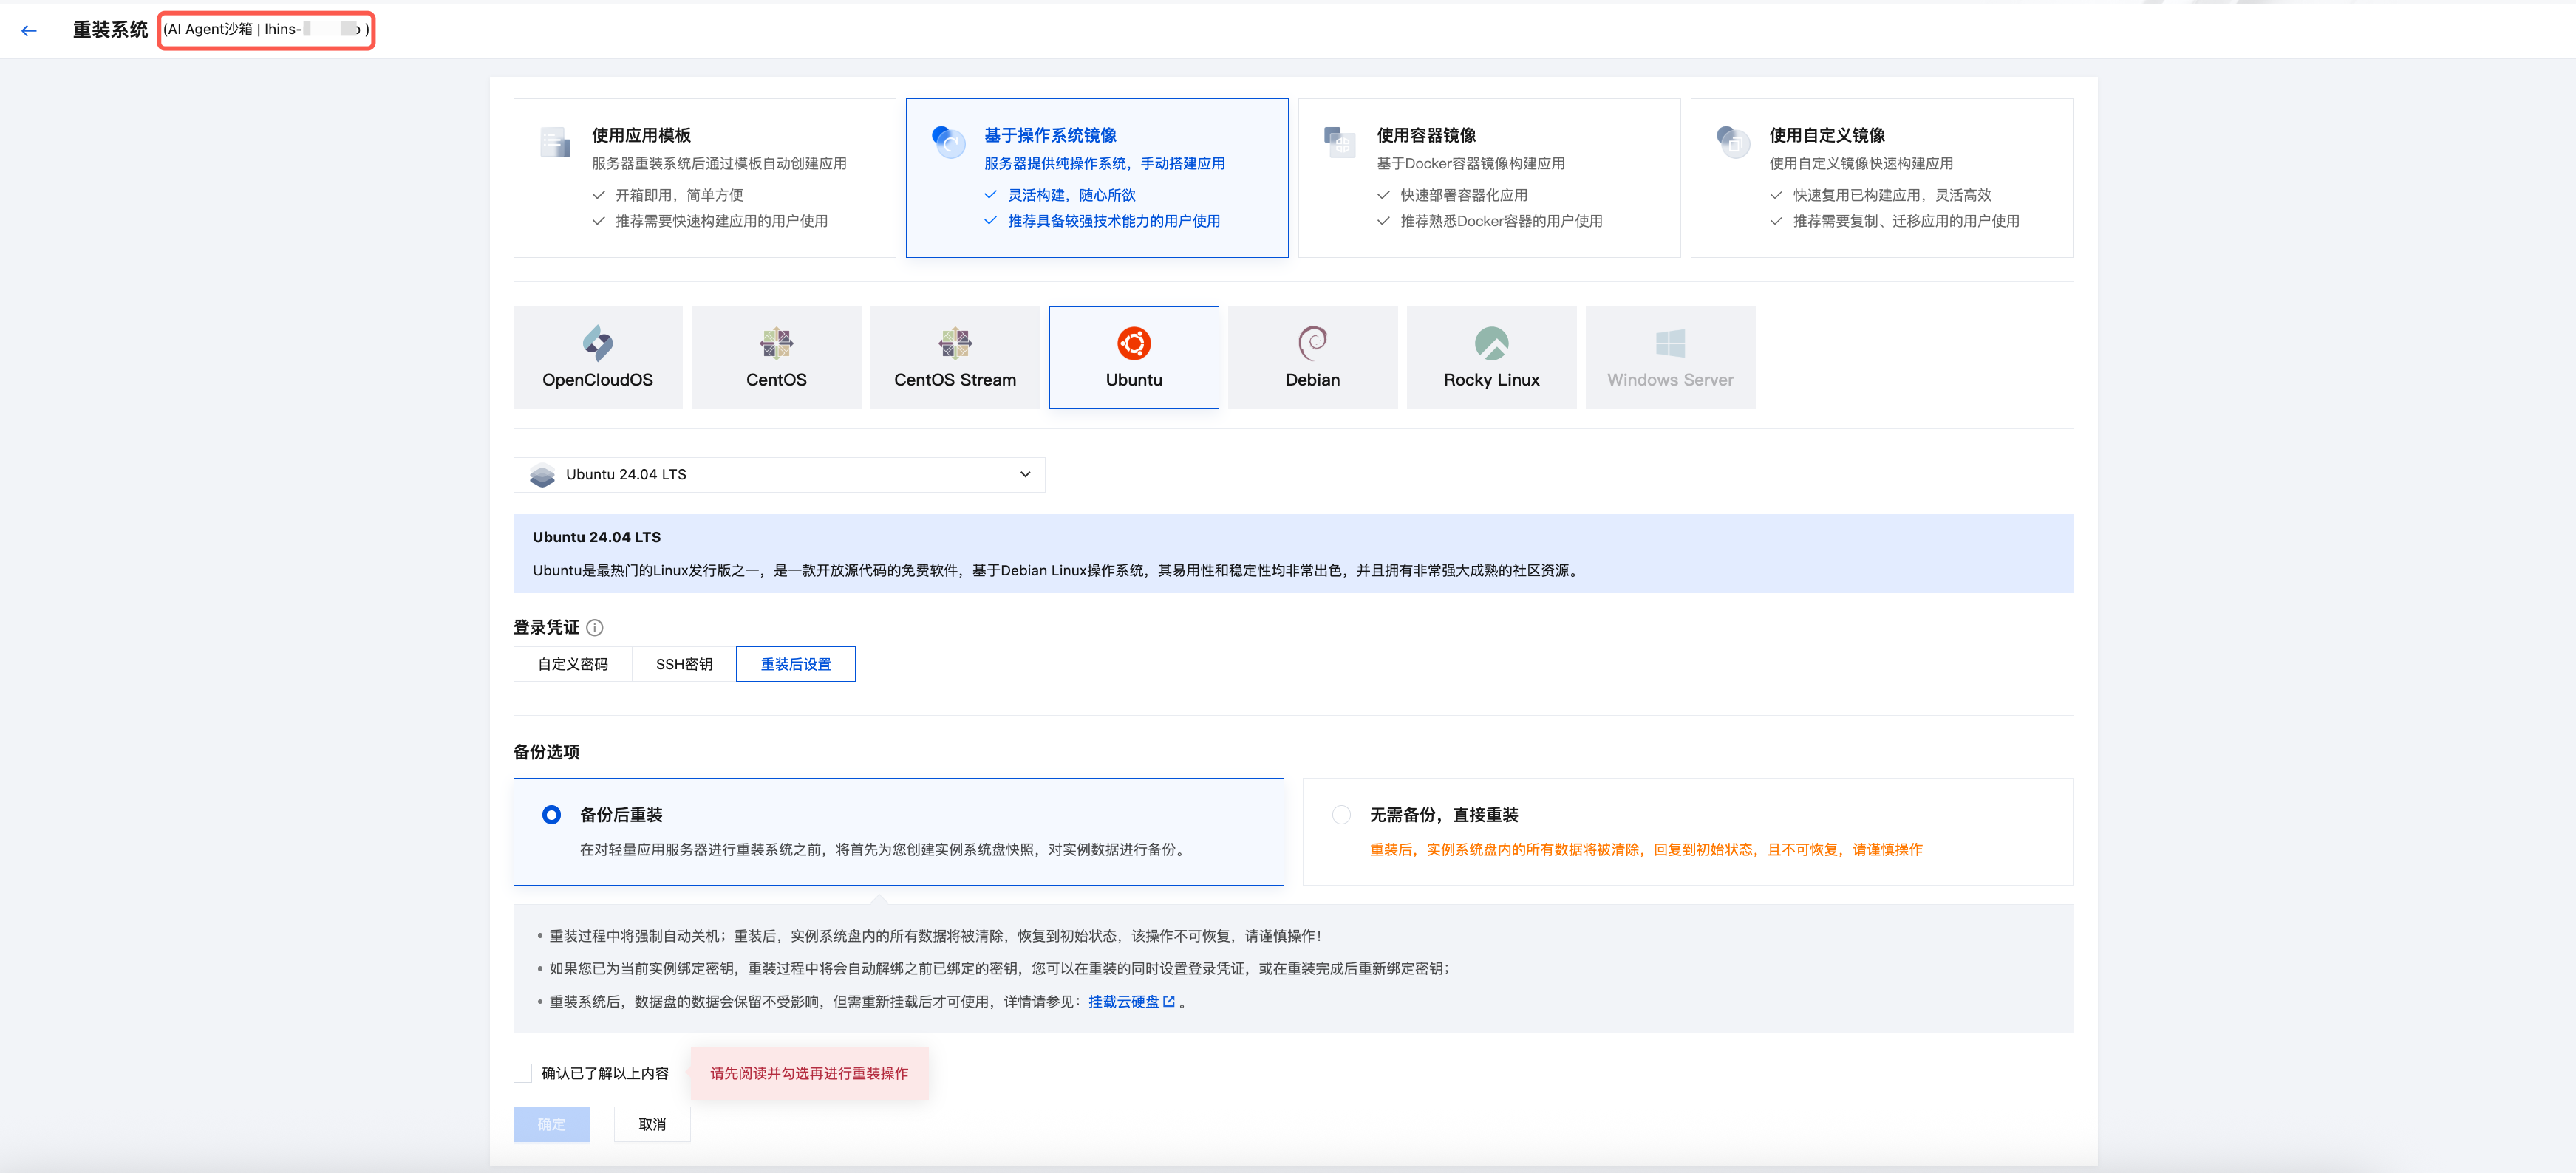Click the back arrow icon
2576x1173 pixels.
29,31
